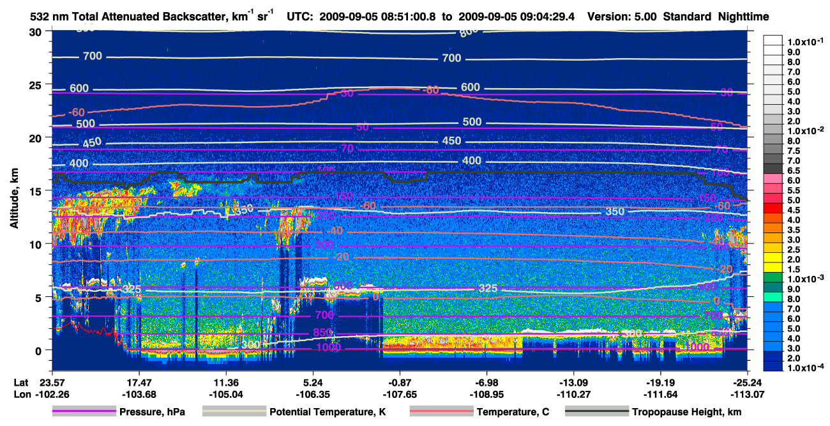Click the 2.5 colorbar label

pos(792,250)
